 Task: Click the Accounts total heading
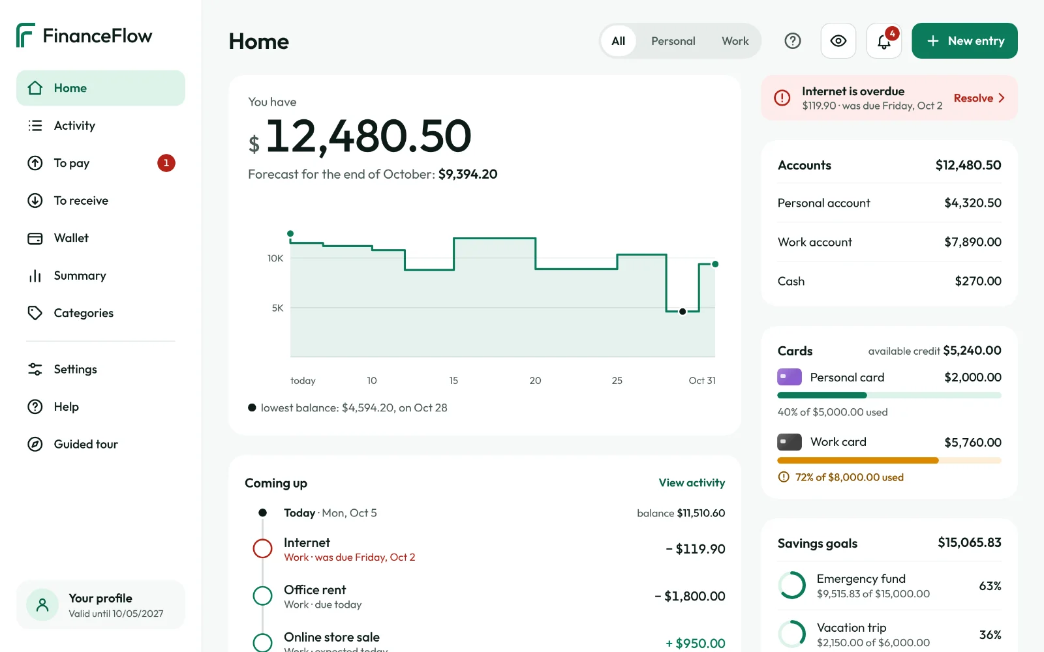point(805,166)
